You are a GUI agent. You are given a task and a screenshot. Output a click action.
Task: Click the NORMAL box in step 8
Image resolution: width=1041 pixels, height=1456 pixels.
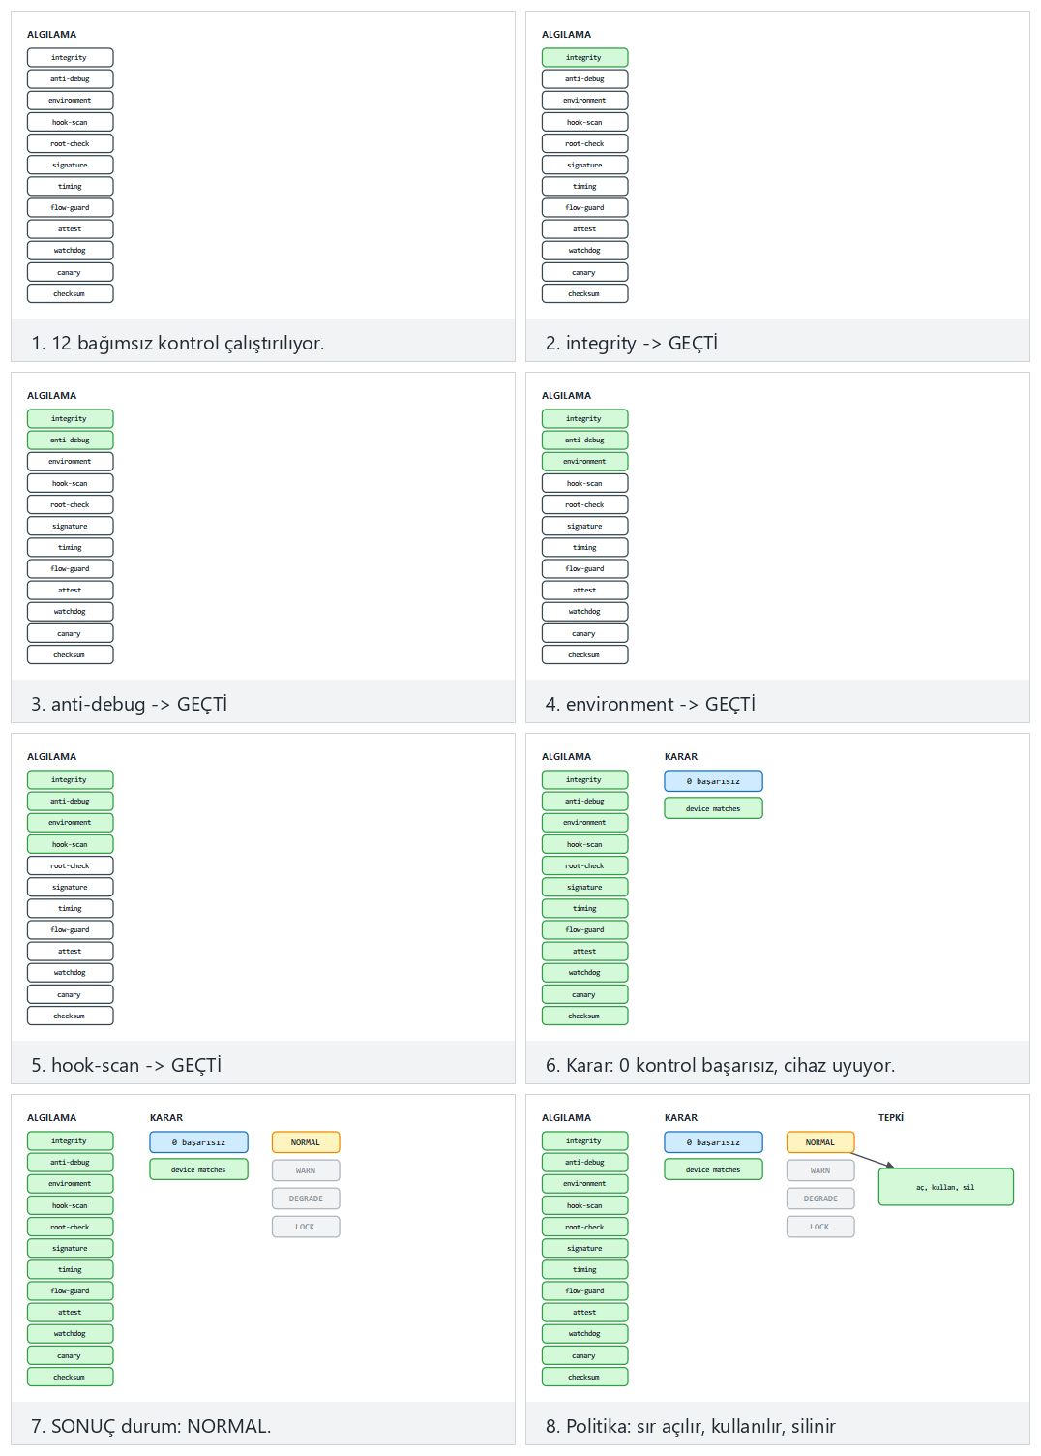coord(820,1142)
